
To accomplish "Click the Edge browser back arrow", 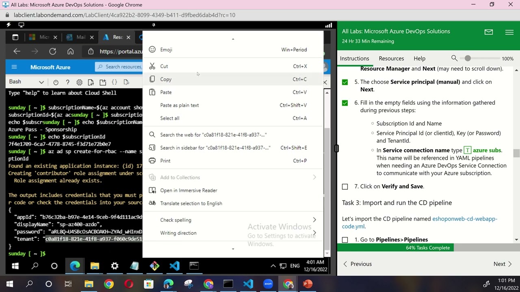I will [x=17, y=51].
